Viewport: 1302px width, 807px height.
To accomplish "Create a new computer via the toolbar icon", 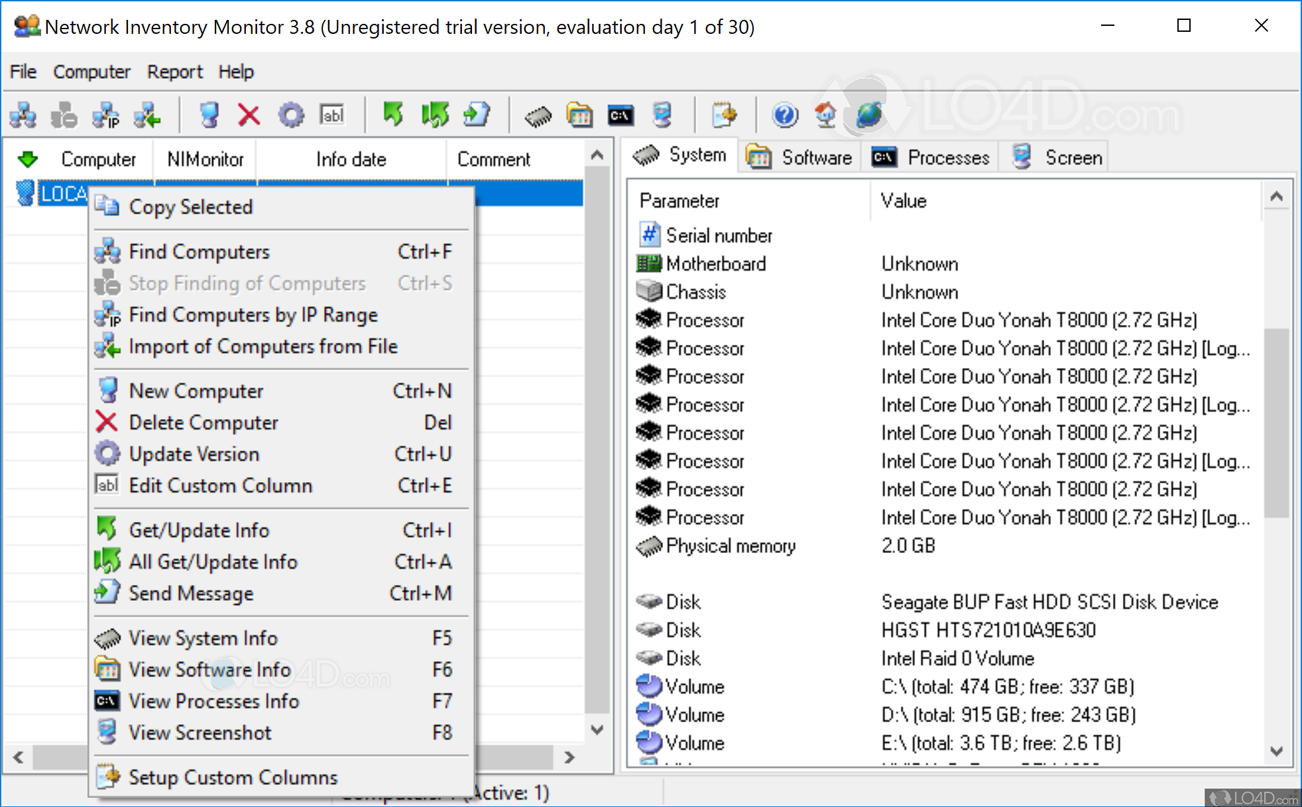I will (x=209, y=115).
